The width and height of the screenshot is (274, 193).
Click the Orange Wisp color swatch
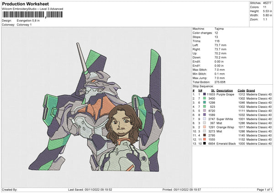click(x=205, y=127)
